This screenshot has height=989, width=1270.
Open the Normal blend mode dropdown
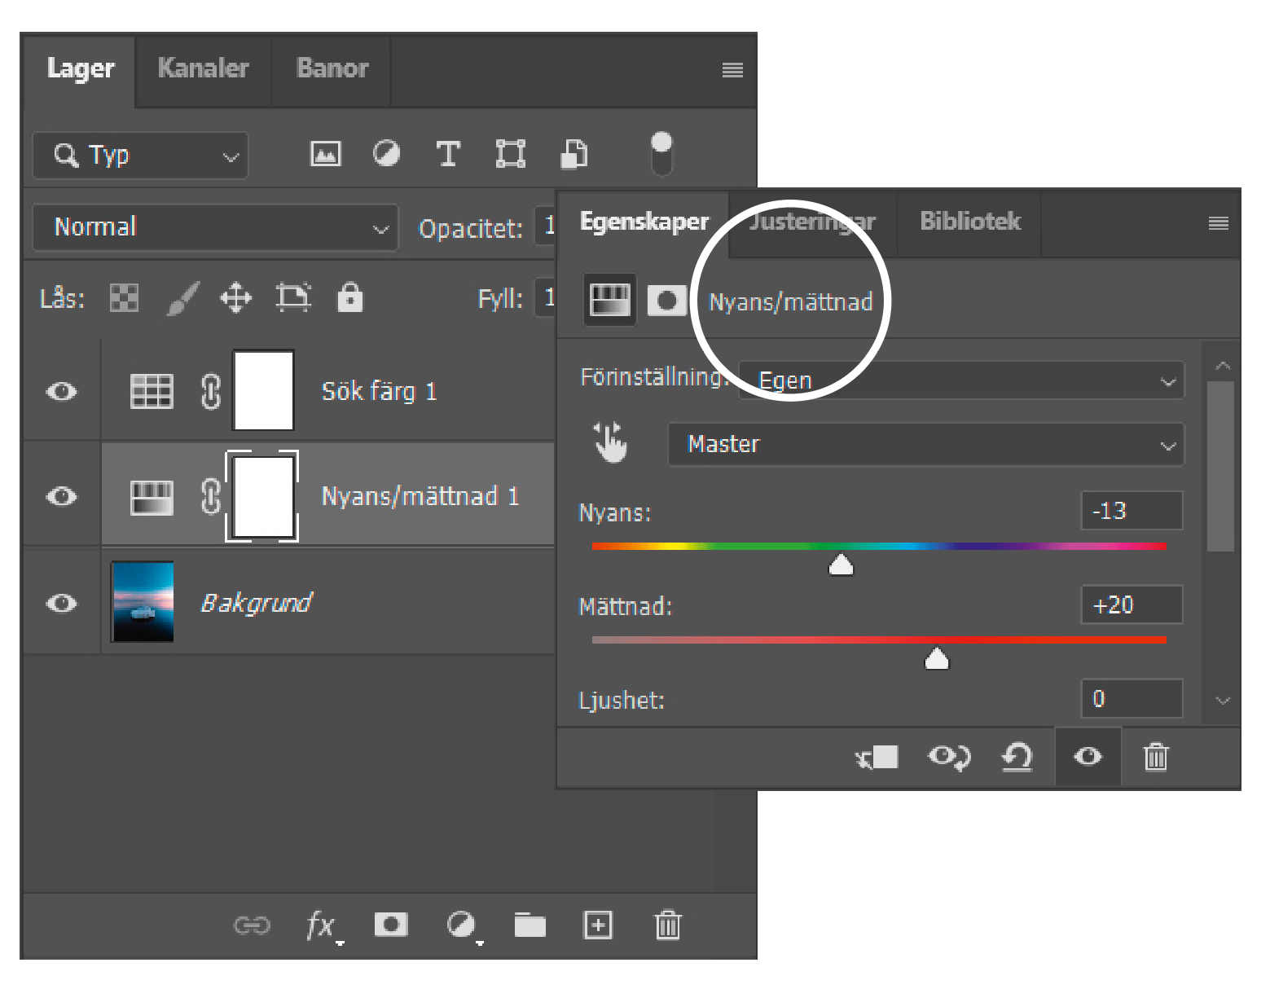[216, 227]
